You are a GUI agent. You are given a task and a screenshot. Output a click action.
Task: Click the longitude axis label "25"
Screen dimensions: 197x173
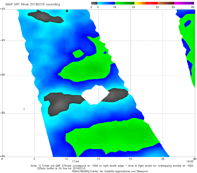[163, 159]
